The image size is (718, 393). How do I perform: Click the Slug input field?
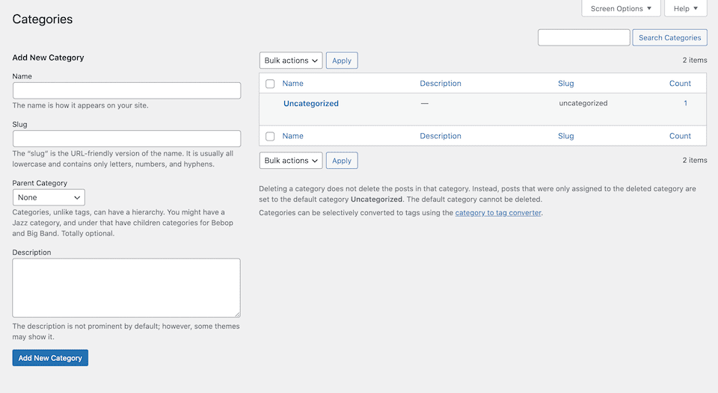pyautogui.click(x=126, y=138)
